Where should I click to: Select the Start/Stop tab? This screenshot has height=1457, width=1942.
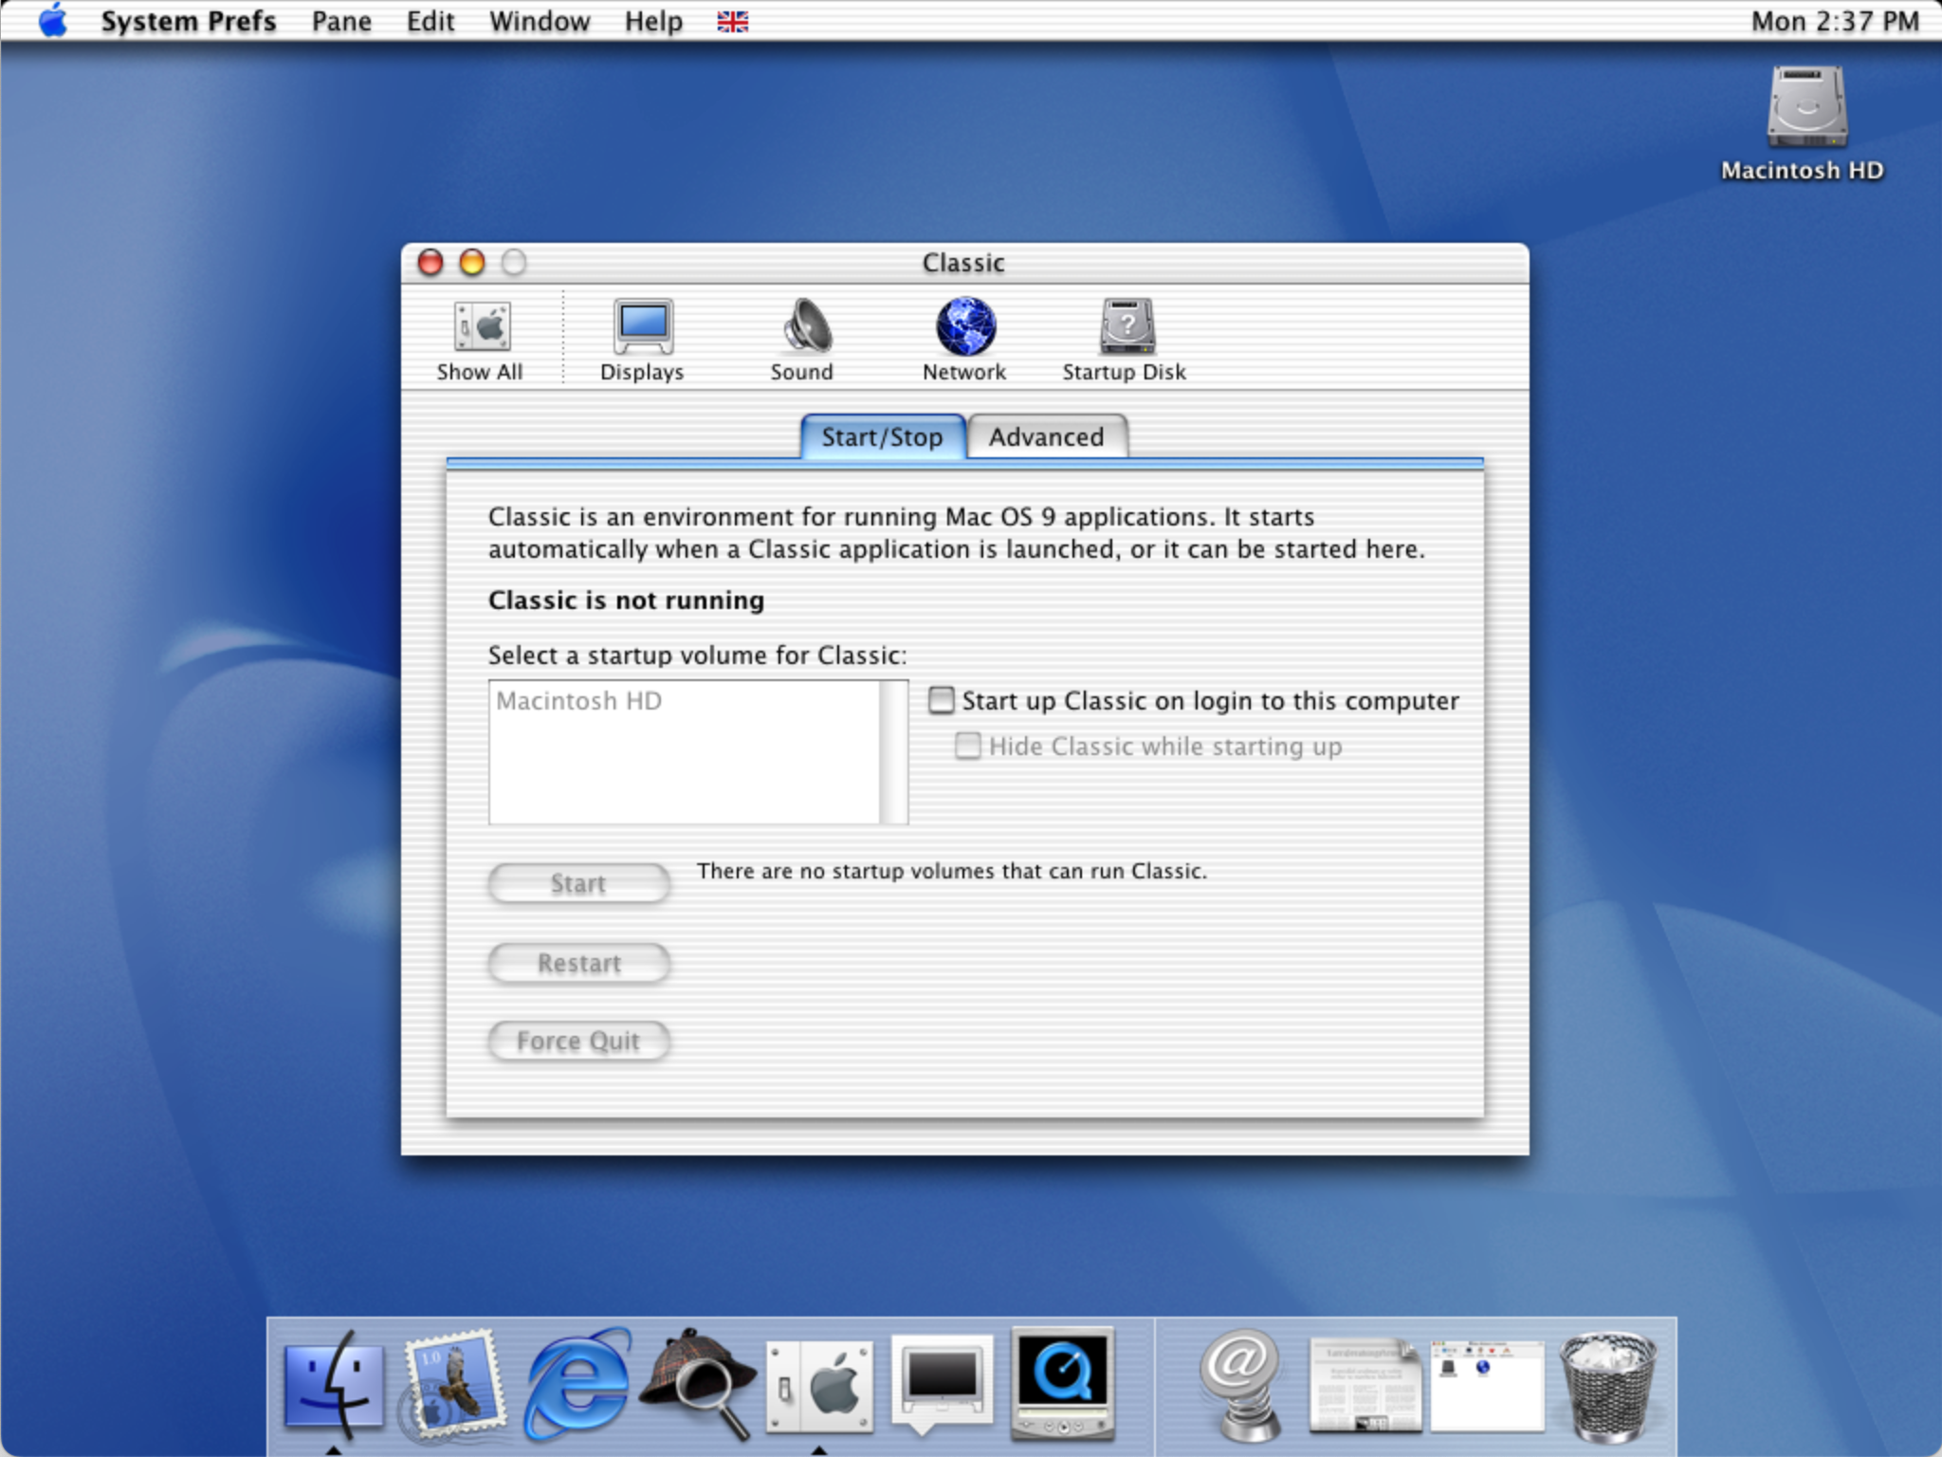pyautogui.click(x=882, y=437)
